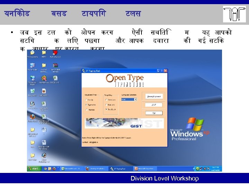
Task: Switch to the OT Typing Tool taskbar item
Action: (121, 169)
